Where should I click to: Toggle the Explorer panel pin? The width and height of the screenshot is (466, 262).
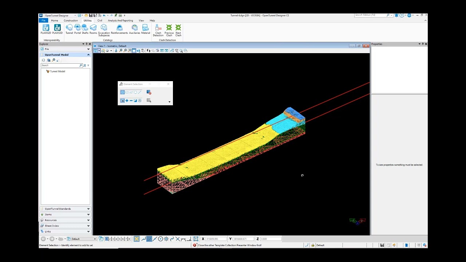[86, 44]
